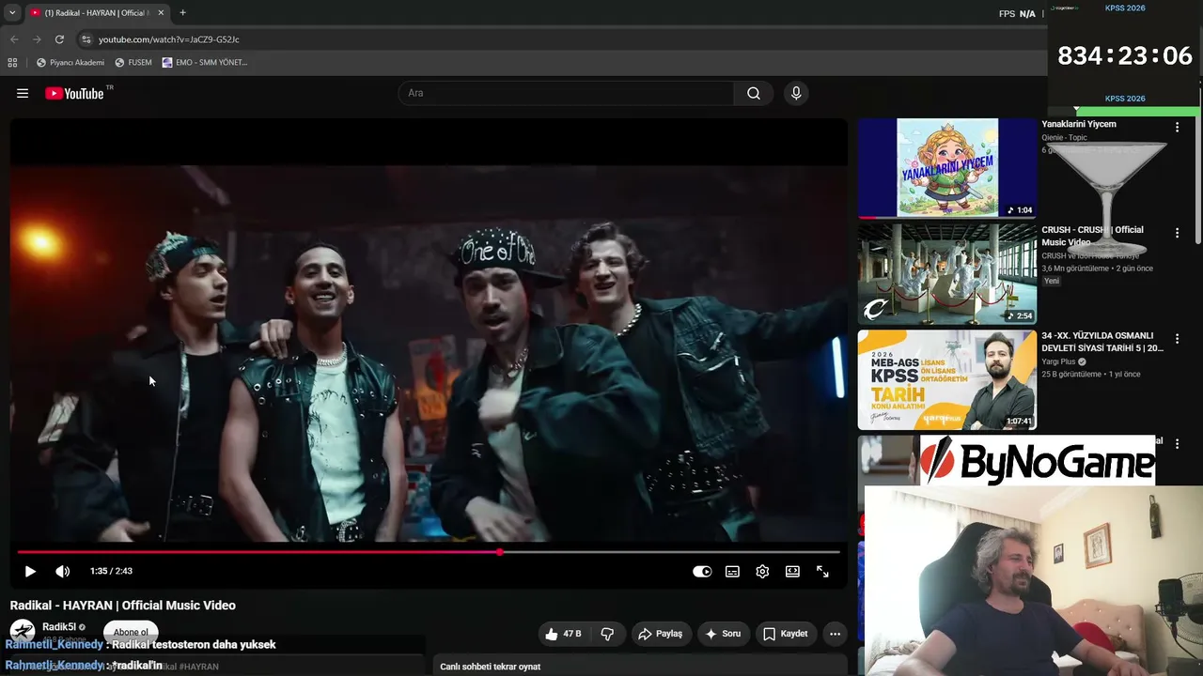Go to YouTube home via the logo
The height and width of the screenshot is (676, 1203).
(x=75, y=93)
